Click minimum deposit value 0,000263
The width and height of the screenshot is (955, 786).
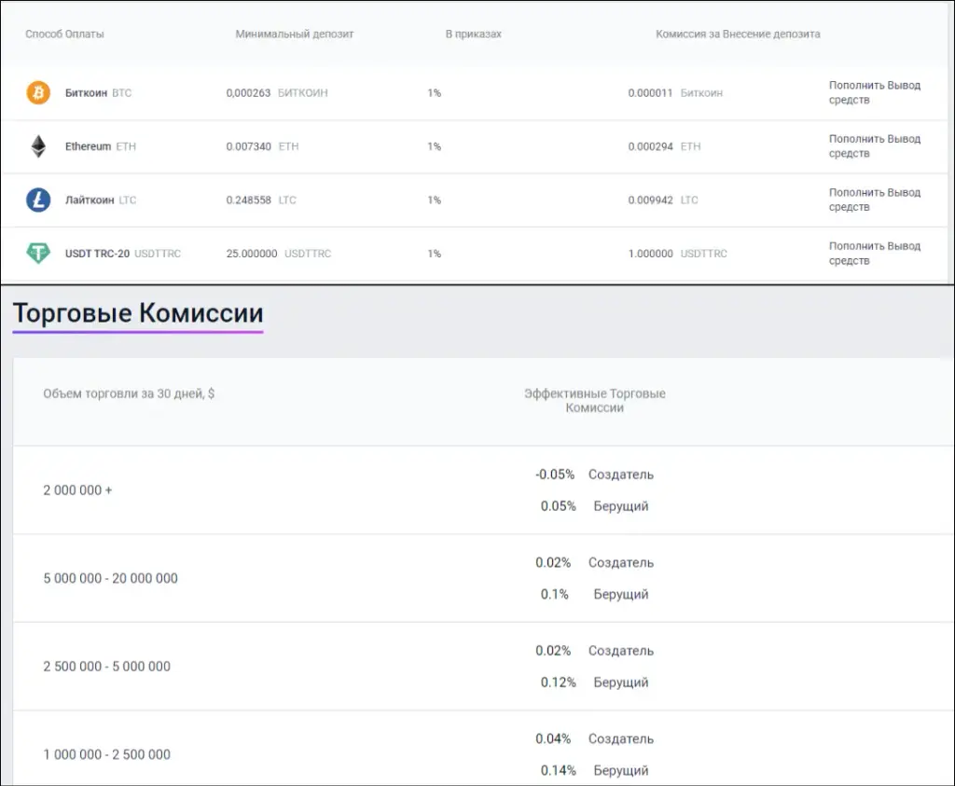248,92
